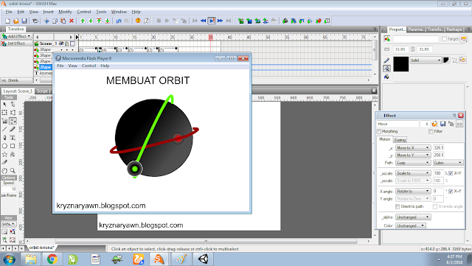Image resolution: width=472 pixels, height=266 pixels.
Task: Open the _alpha Unchanged dropdown
Action: pyautogui.click(x=413, y=217)
